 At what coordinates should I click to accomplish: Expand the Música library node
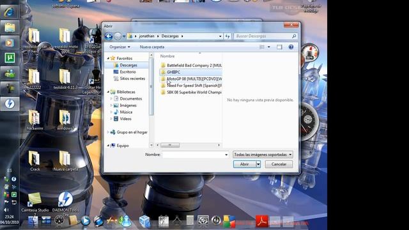coord(111,112)
